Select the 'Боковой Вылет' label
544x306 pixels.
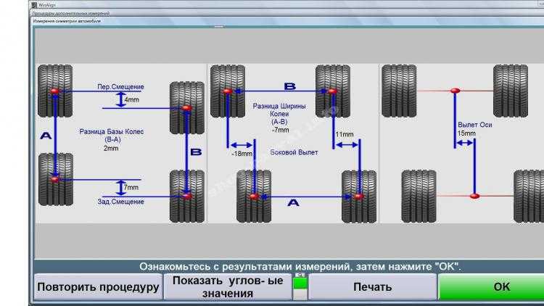tap(294, 152)
